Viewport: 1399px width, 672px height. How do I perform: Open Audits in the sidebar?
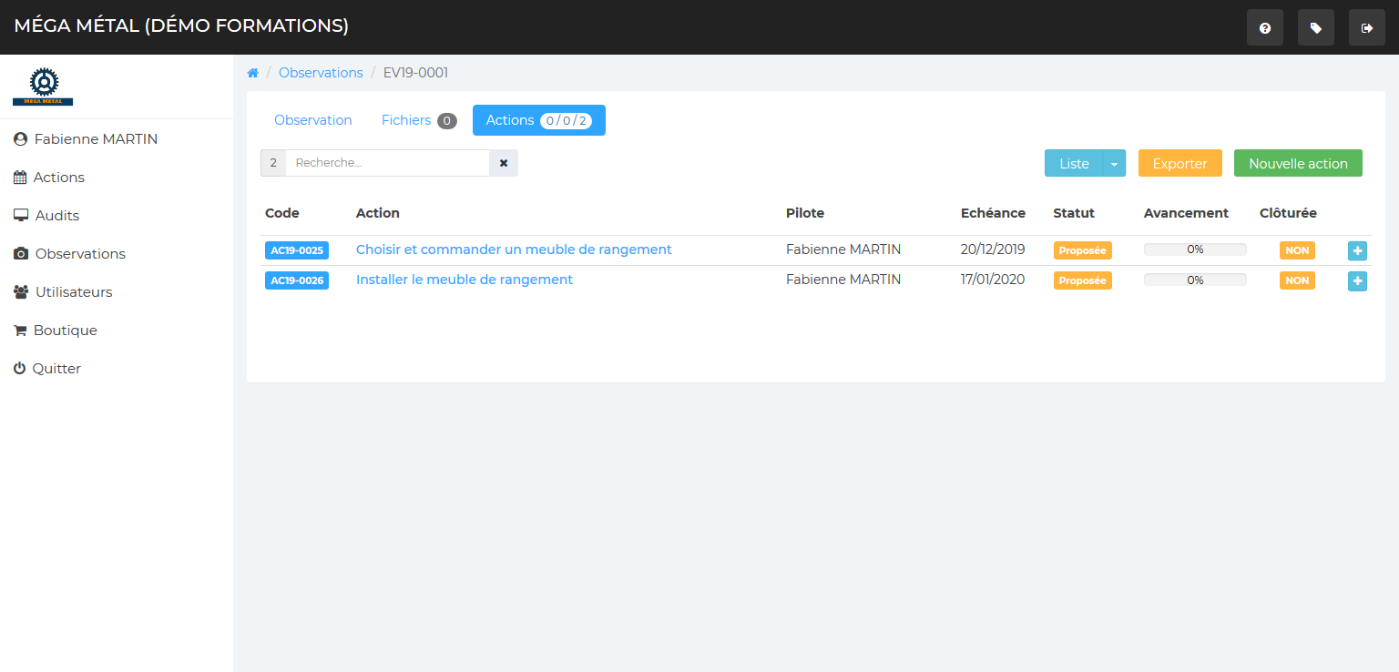[x=56, y=216]
